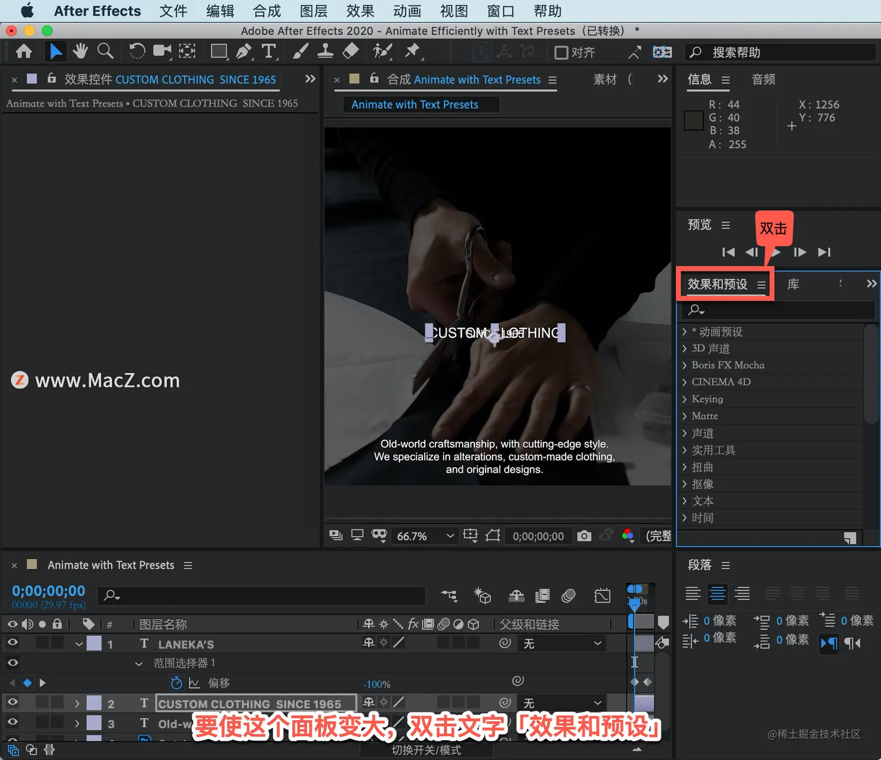
Task: Click 切换开关/模式 button
Action: tap(426, 750)
